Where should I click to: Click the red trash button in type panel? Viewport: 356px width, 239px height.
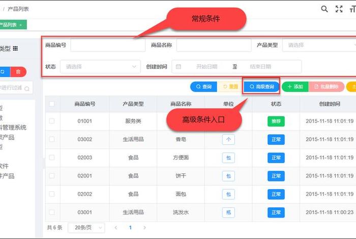[x=18, y=72]
